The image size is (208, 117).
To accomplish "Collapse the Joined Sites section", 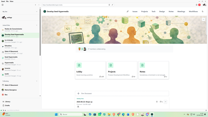I will tap(37, 25).
